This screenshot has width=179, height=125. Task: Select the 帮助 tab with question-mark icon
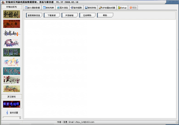coord(133,8)
